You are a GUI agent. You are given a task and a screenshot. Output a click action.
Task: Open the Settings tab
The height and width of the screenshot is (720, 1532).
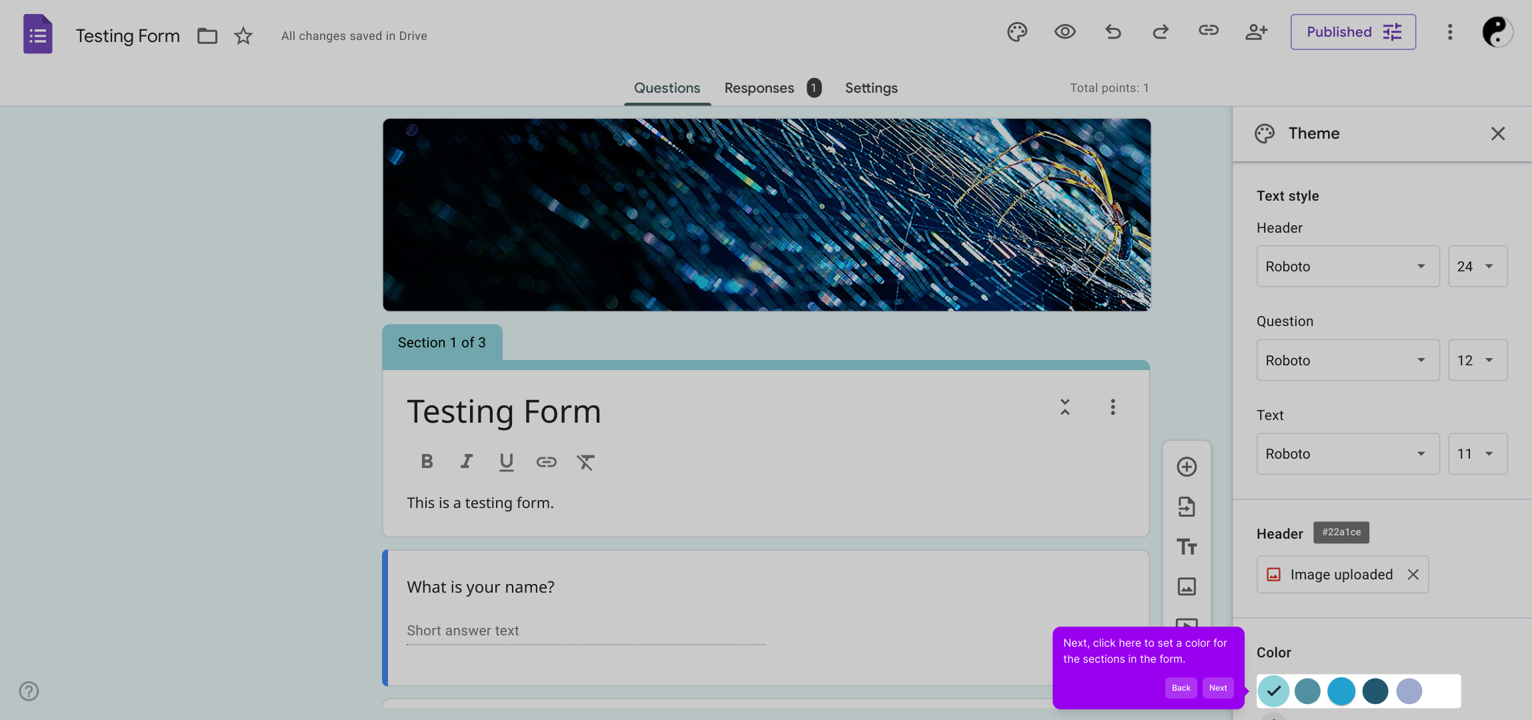coord(871,88)
